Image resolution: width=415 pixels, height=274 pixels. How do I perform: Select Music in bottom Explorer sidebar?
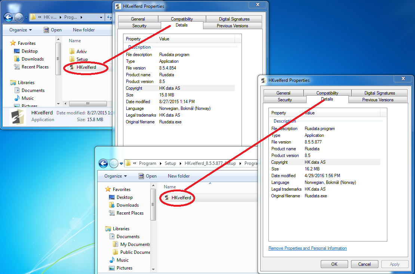(x=119, y=260)
